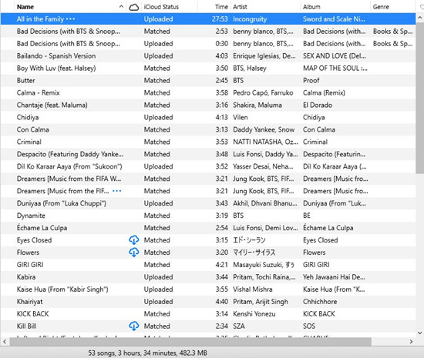
Task: Sort by the Time column header
Action: (x=221, y=7)
